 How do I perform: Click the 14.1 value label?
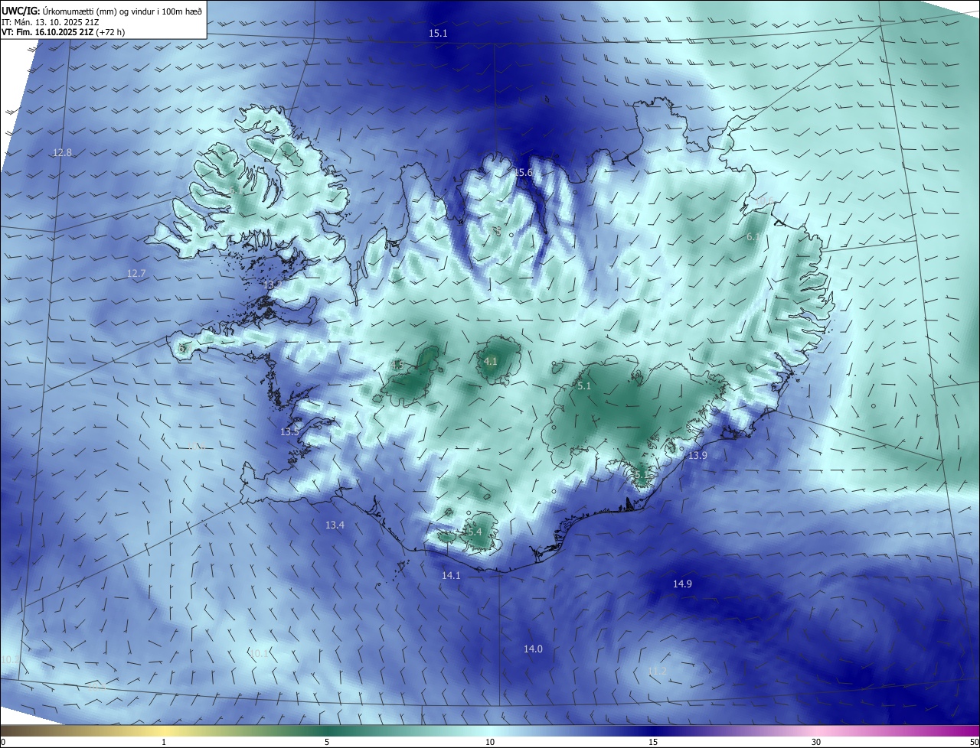[x=452, y=576]
